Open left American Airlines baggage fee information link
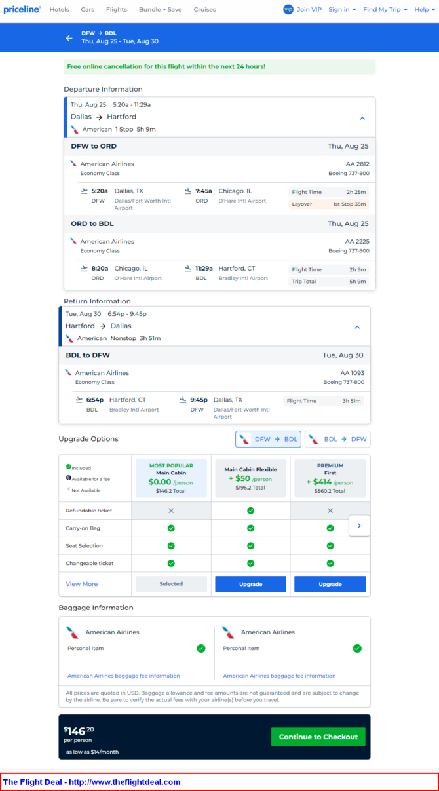The height and width of the screenshot is (791, 439). pyautogui.click(x=124, y=676)
